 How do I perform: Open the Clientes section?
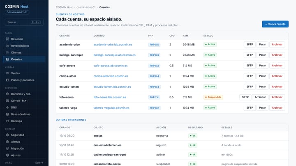(x=24, y=52)
